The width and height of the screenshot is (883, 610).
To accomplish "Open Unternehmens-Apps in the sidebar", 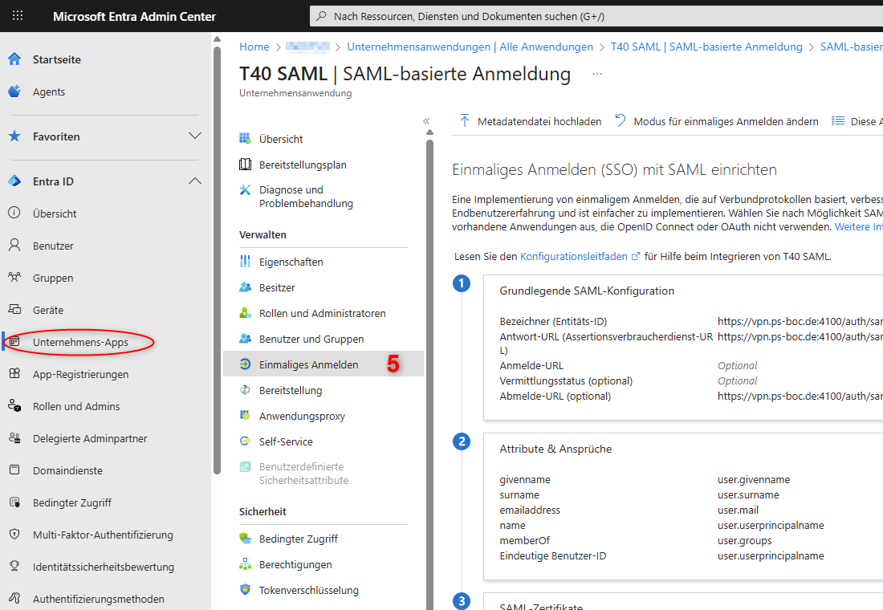I will [x=80, y=342].
